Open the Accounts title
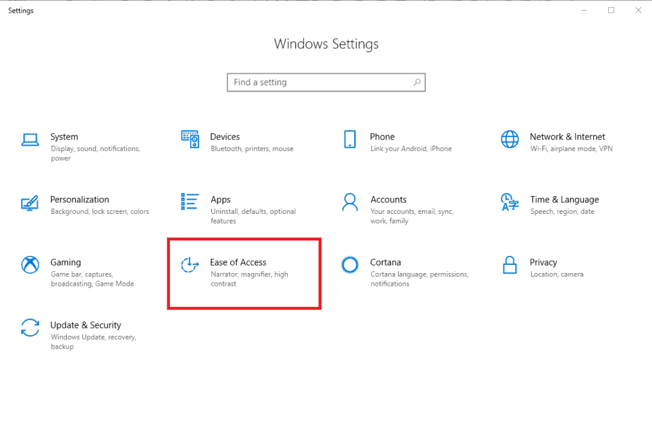Viewport: 652px width, 436px height. point(388,199)
